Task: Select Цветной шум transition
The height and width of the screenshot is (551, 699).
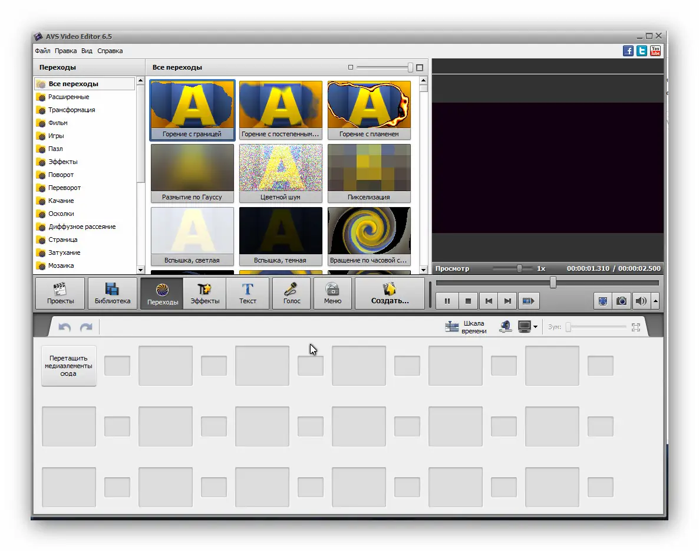Action: pyautogui.click(x=281, y=173)
